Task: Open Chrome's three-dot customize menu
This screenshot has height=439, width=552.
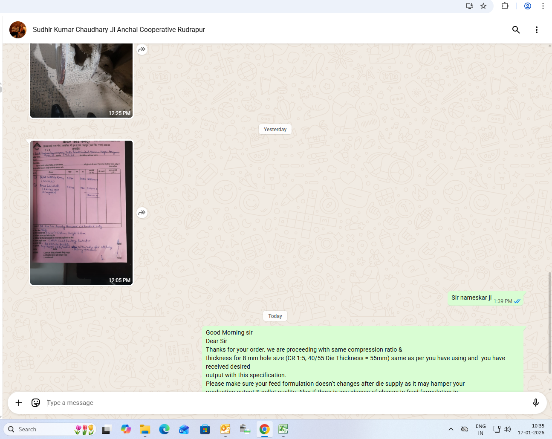Action: tap(543, 6)
